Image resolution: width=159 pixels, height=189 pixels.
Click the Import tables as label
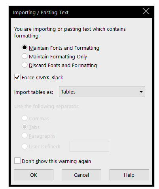pyautogui.click(x=34, y=92)
